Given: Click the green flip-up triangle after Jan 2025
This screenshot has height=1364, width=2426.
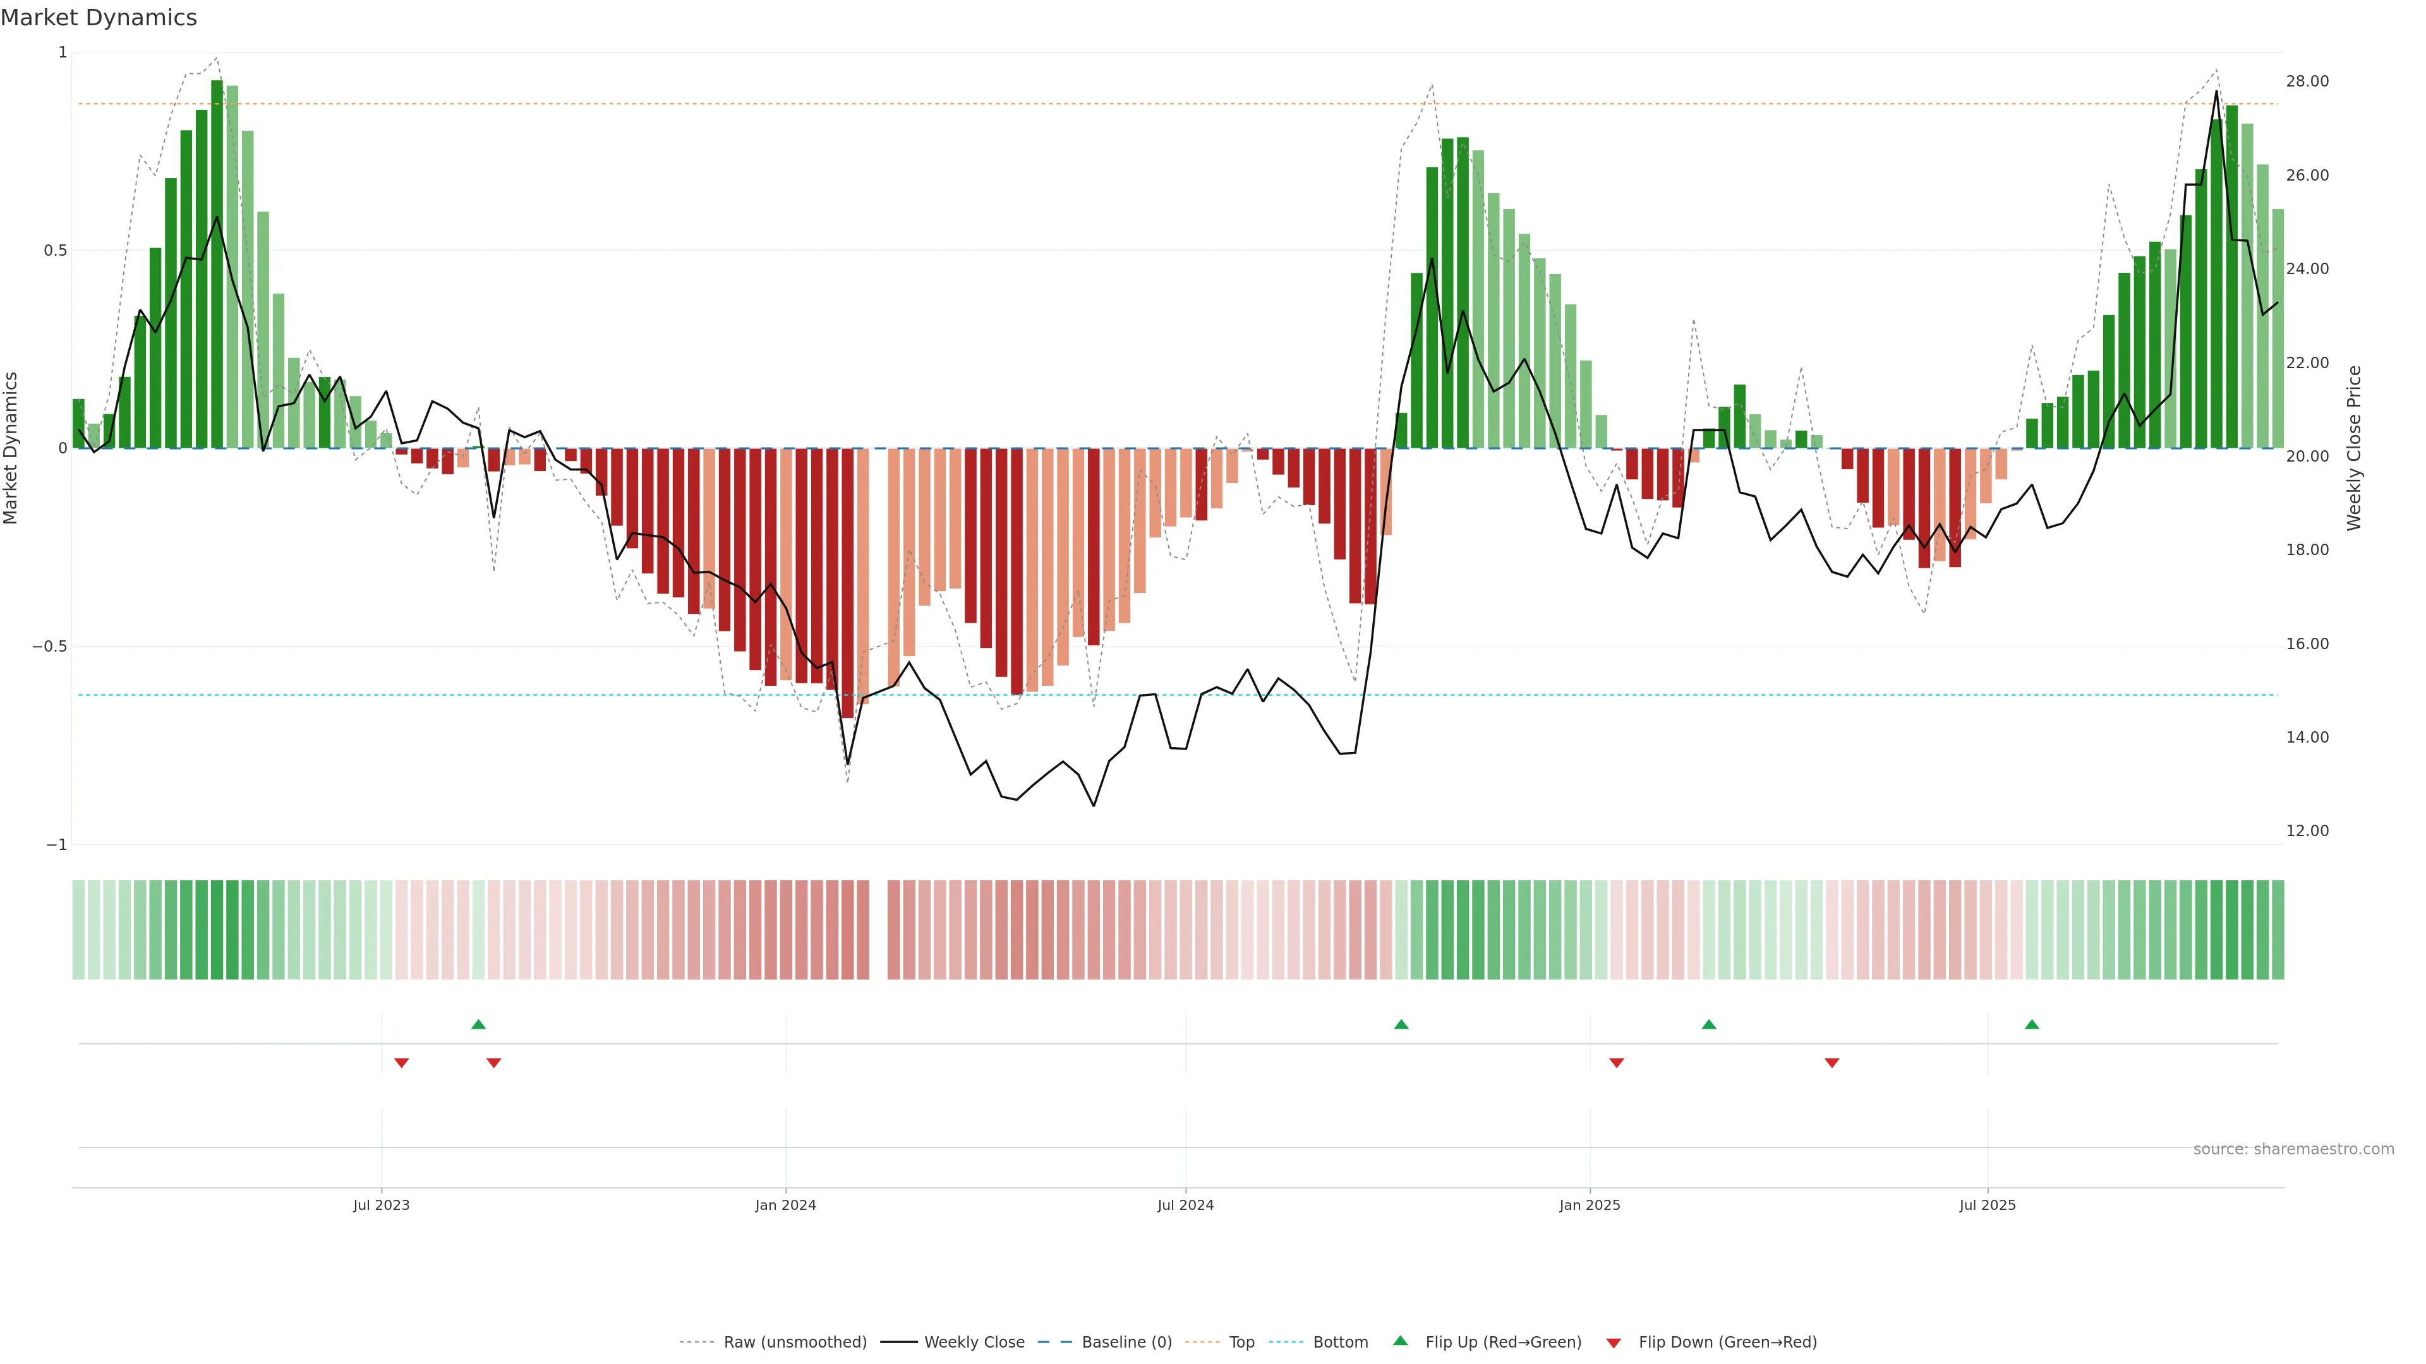Looking at the screenshot, I should tap(1710, 1024).
